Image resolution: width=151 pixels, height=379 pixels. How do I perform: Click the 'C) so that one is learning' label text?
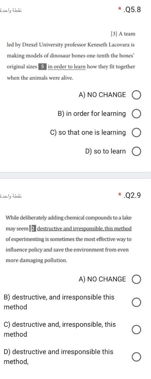[x=88, y=133]
